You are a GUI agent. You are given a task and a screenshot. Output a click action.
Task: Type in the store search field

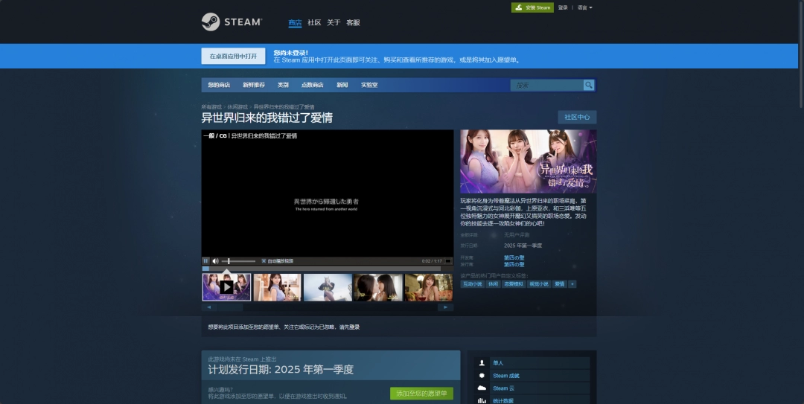546,86
